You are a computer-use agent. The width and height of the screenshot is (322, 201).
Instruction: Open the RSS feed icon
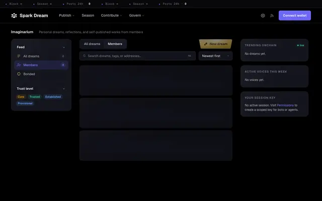coord(272,16)
